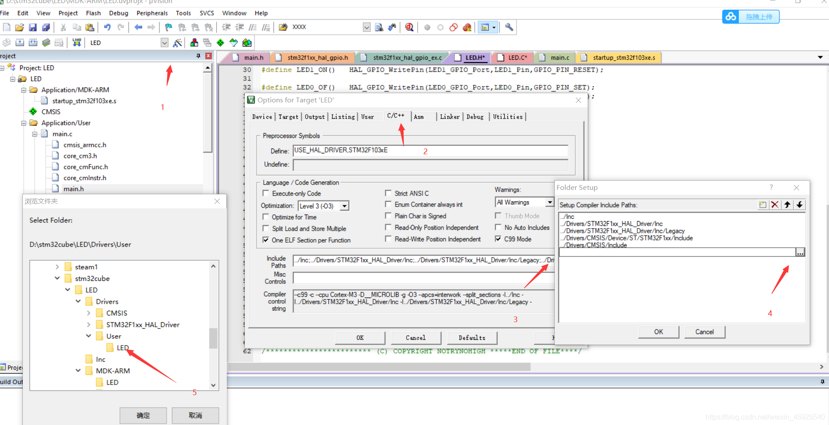Comment selection toolbar icon
This screenshot has width=829, height=425.
tap(253, 27)
